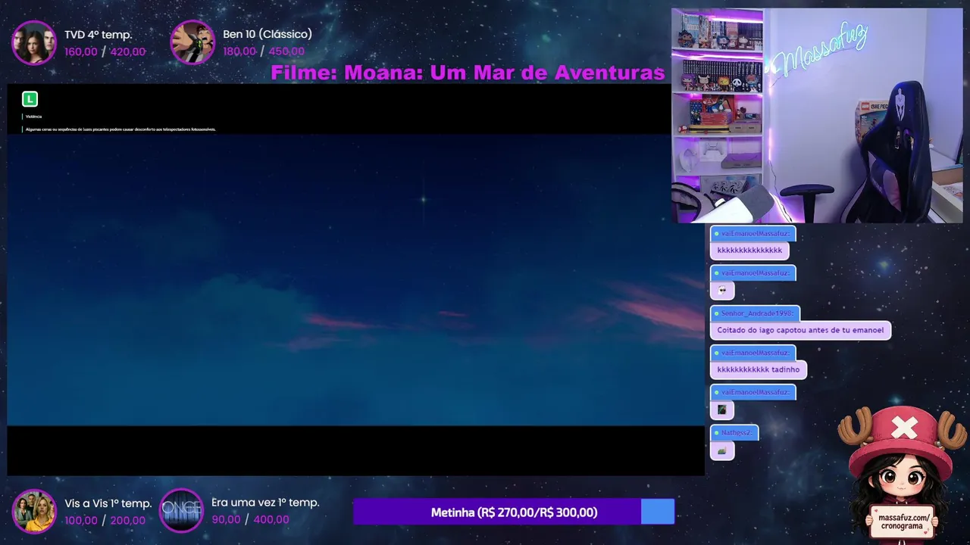Image resolution: width=970 pixels, height=545 pixels.
Task: Click the sunglasses skull emote in chat
Action: (x=722, y=290)
